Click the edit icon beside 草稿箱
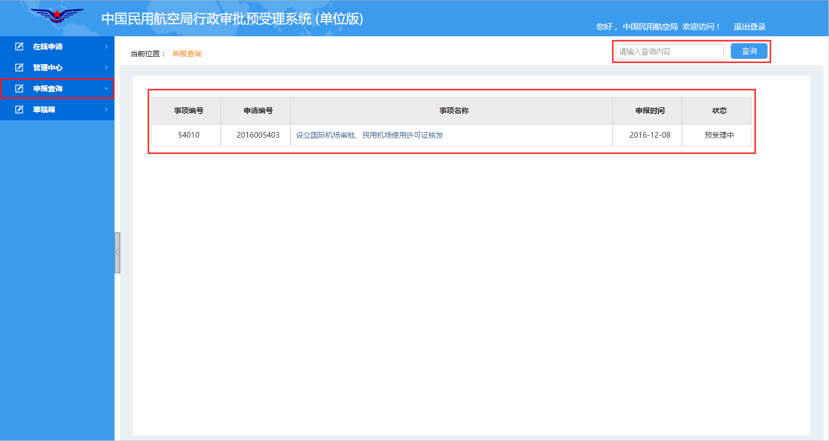Screen dimensions: 829x441 (19, 109)
